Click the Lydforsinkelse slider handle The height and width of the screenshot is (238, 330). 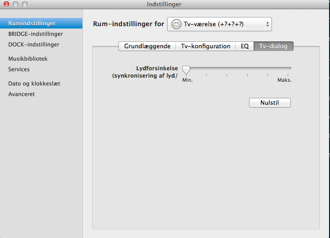(185, 69)
